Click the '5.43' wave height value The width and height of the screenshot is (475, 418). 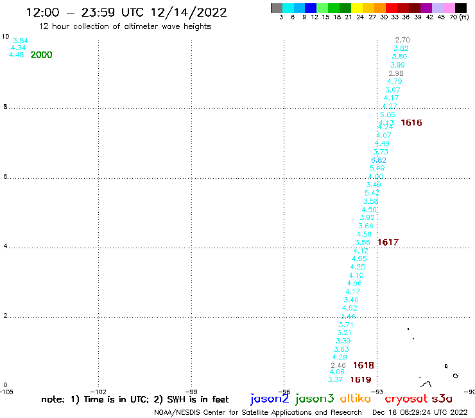click(372, 193)
